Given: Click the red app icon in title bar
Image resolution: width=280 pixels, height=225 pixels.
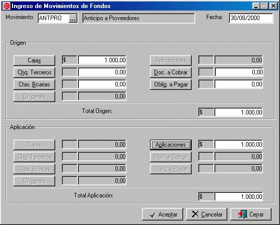Looking at the screenshot, I should point(7,6).
